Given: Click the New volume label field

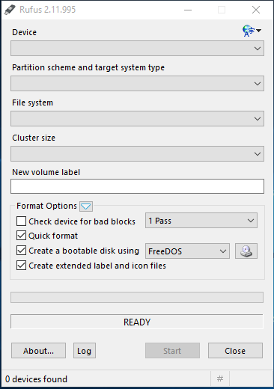Looking at the screenshot, I should [x=137, y=186].
